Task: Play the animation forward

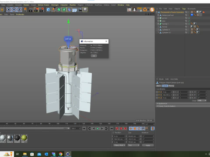Action: coord(98,129)
